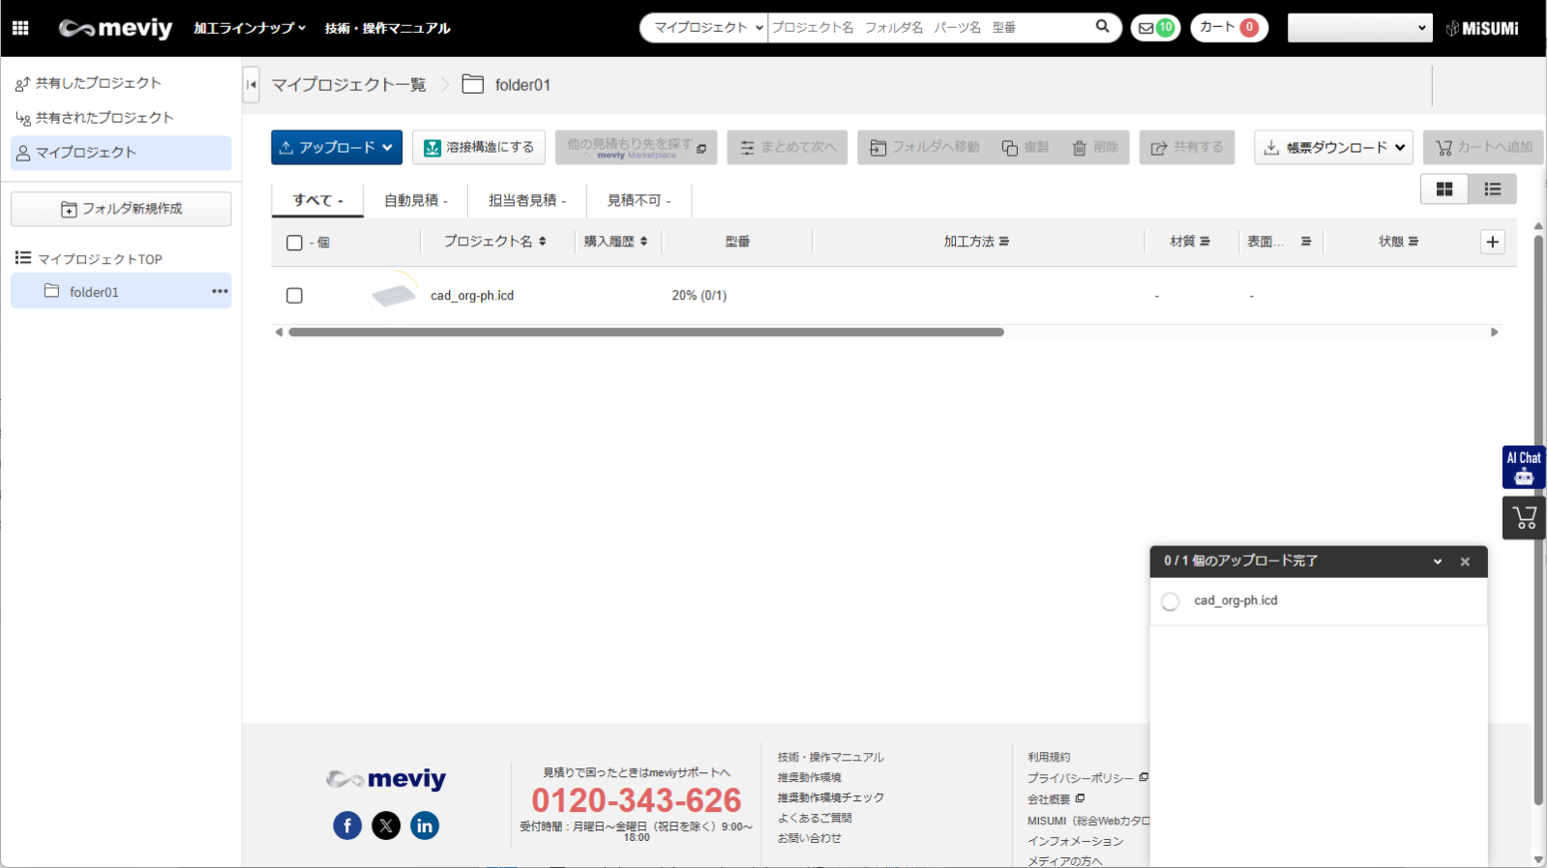Click the horizontal table scrollbar
This screenshot has height=868, width=1548.
coord(645,333)
